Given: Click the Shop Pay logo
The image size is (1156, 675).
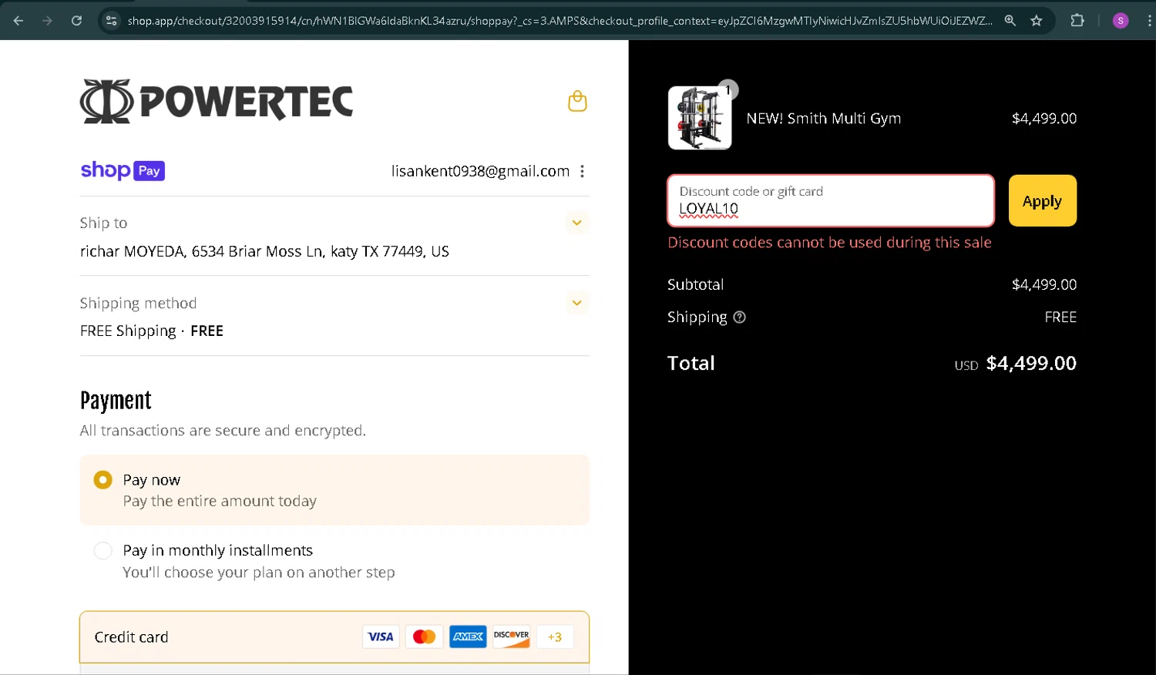Looking at the screenshot, I should point(123,170).
